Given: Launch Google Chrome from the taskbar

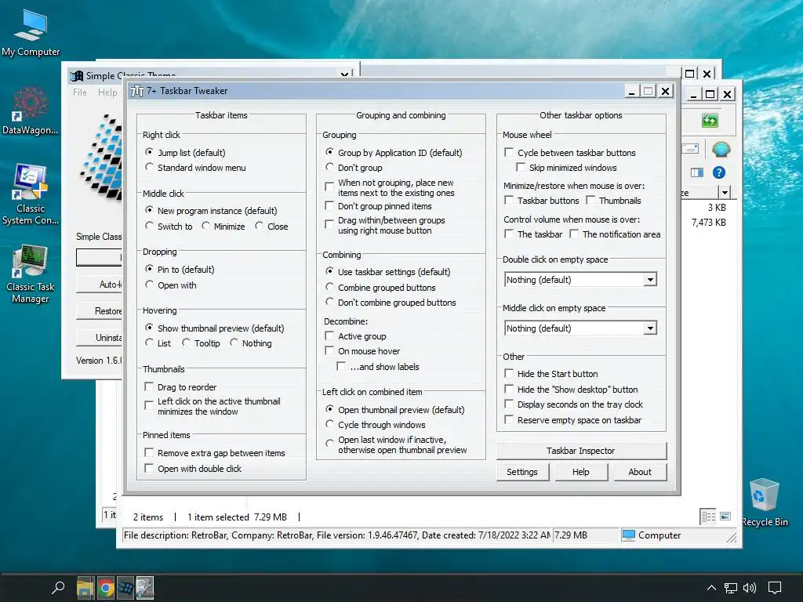Looking at the screenshot, I should (x=106, y=588).
